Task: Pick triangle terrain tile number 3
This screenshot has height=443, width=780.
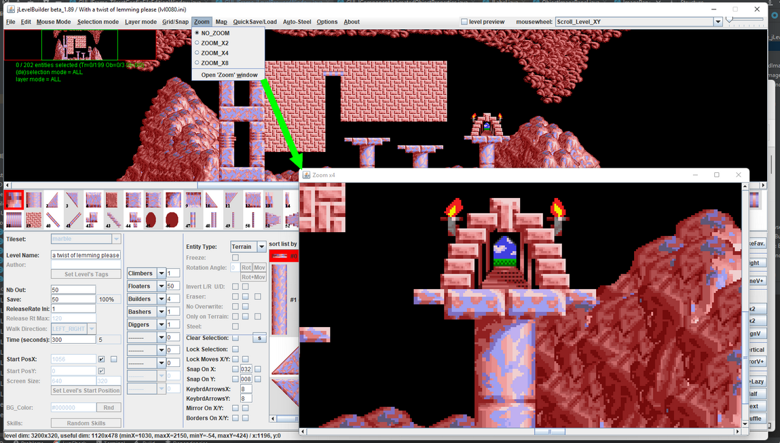Action: [73, 199]
